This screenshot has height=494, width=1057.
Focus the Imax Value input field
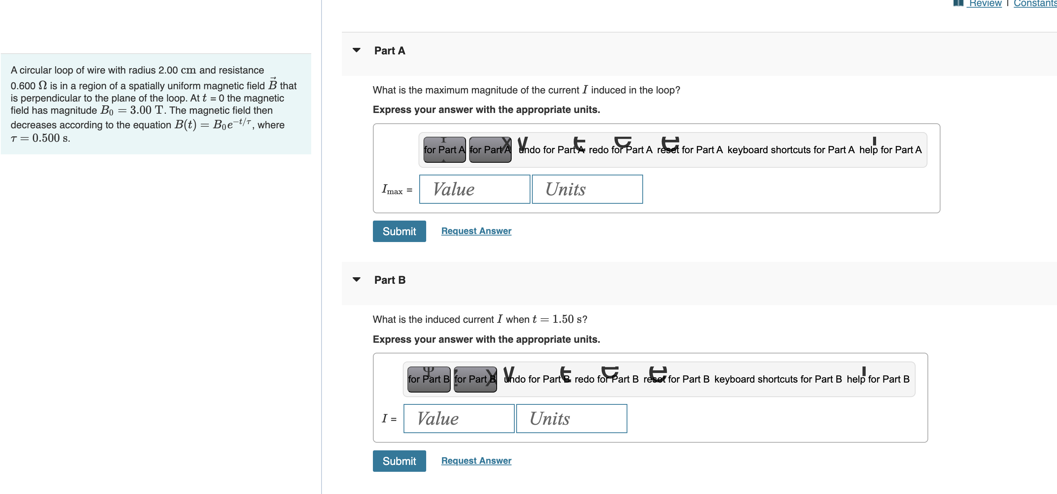click(474, 190)
